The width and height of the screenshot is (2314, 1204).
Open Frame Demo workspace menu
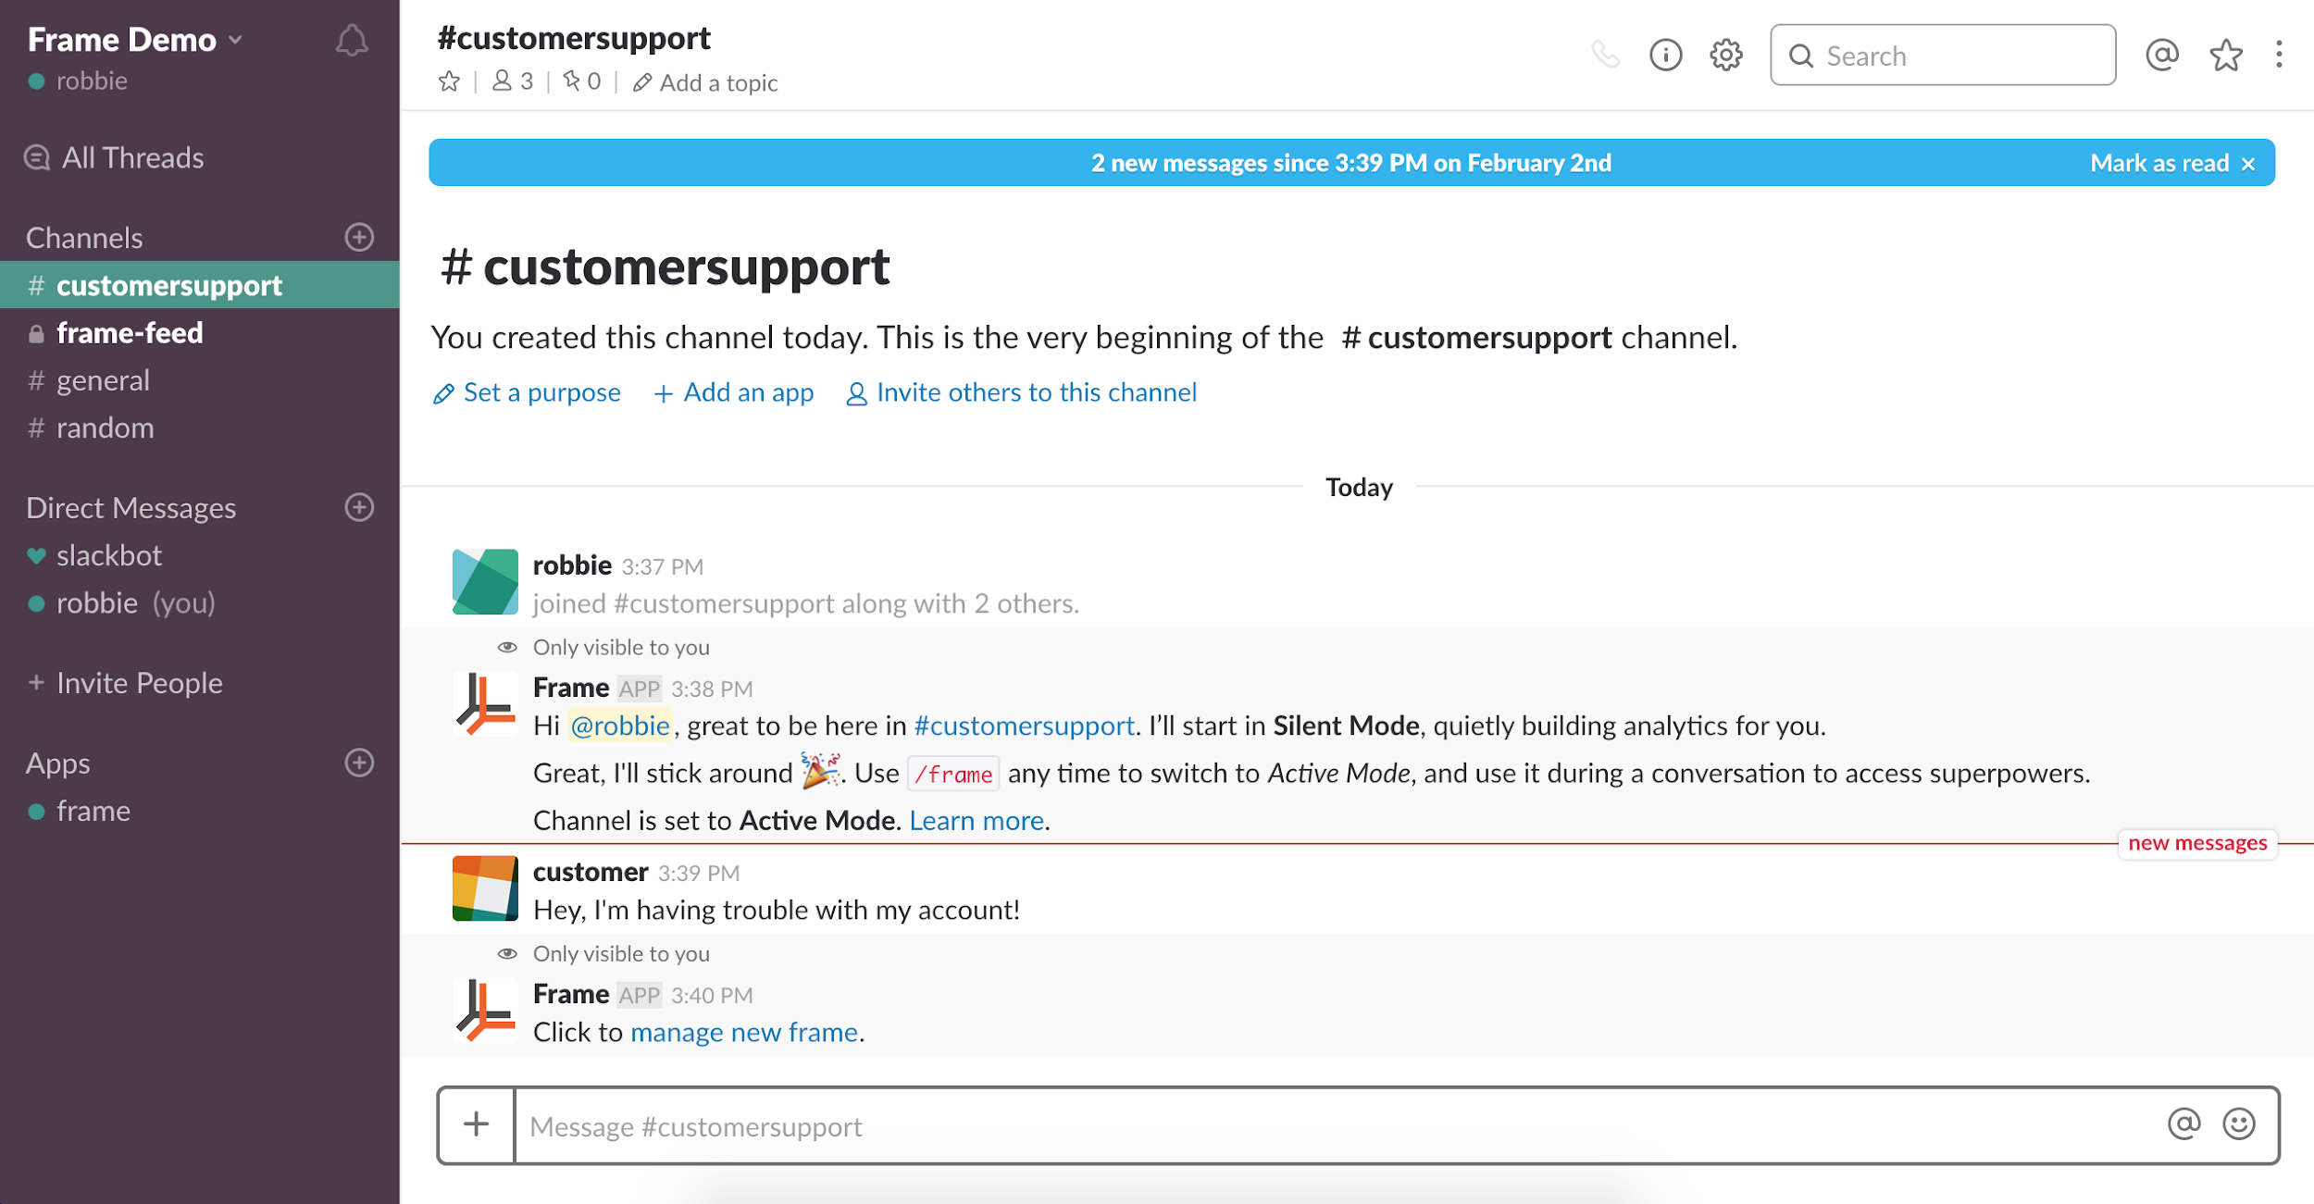coord(134,40)
